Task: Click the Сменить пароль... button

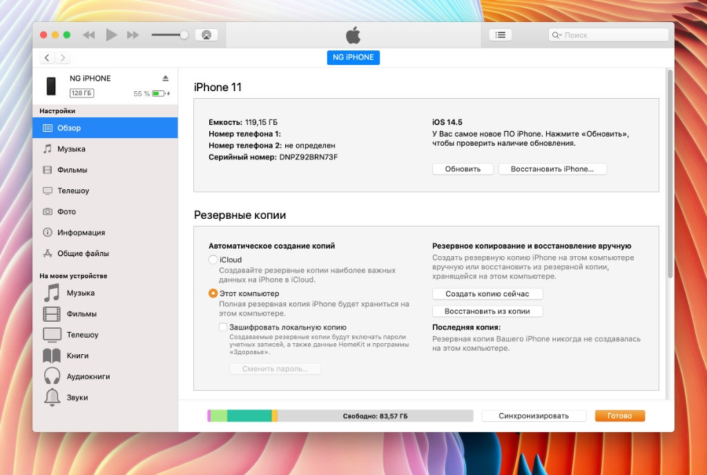Action: (x=275, y=369)
